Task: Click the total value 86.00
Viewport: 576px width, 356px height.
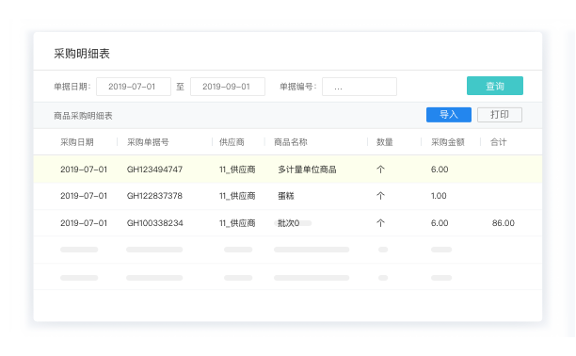Action: [504, 223]
